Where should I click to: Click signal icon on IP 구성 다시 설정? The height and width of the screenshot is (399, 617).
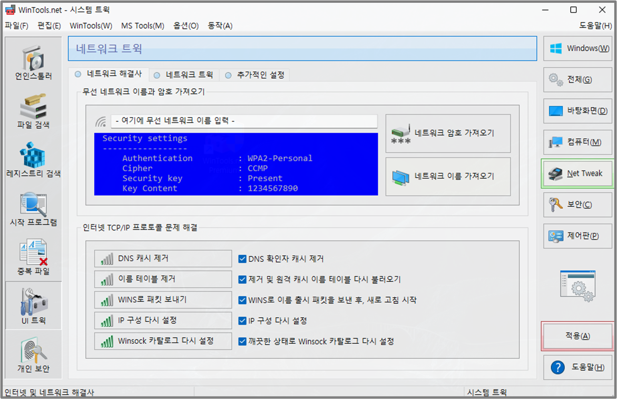[x=107, y=321]
